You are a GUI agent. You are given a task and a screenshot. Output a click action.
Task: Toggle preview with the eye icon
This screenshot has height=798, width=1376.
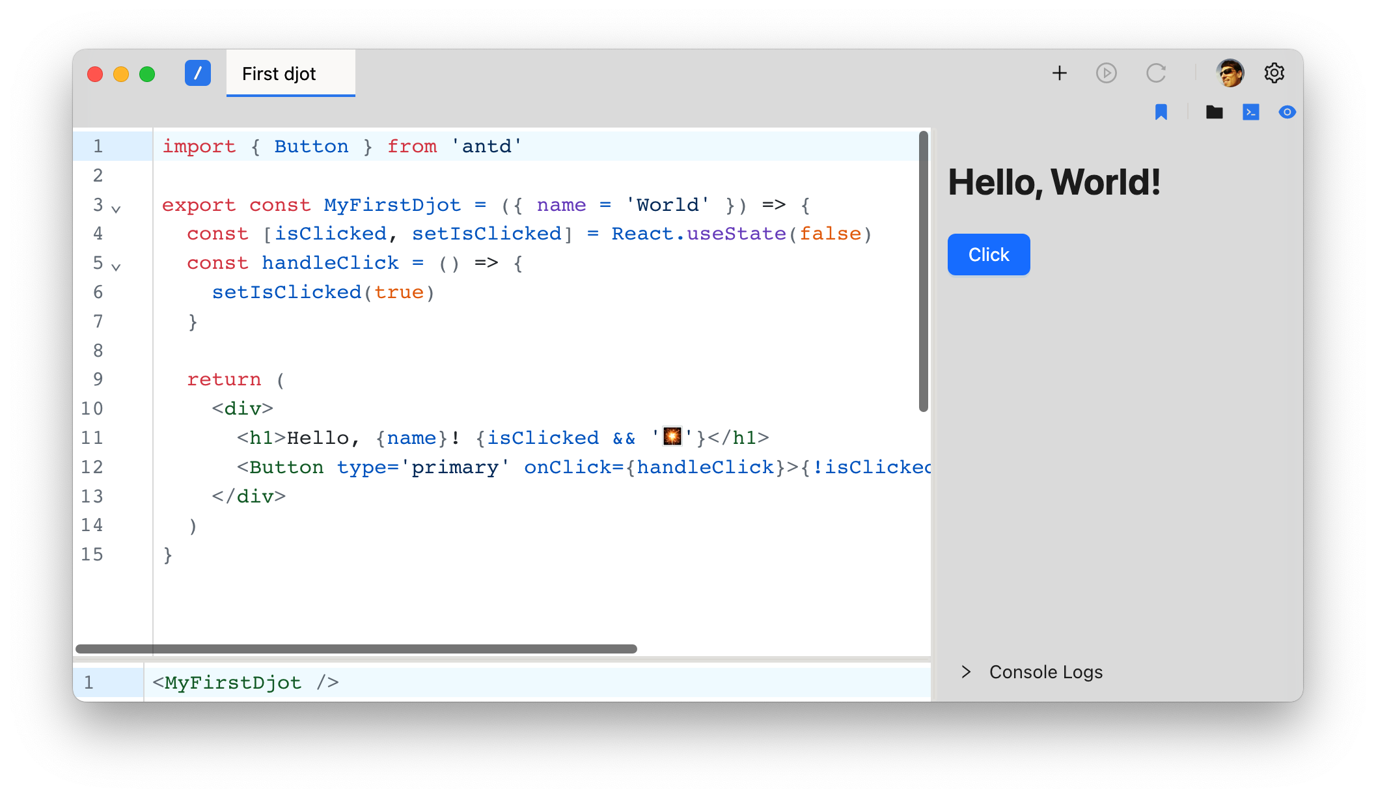1287,112
